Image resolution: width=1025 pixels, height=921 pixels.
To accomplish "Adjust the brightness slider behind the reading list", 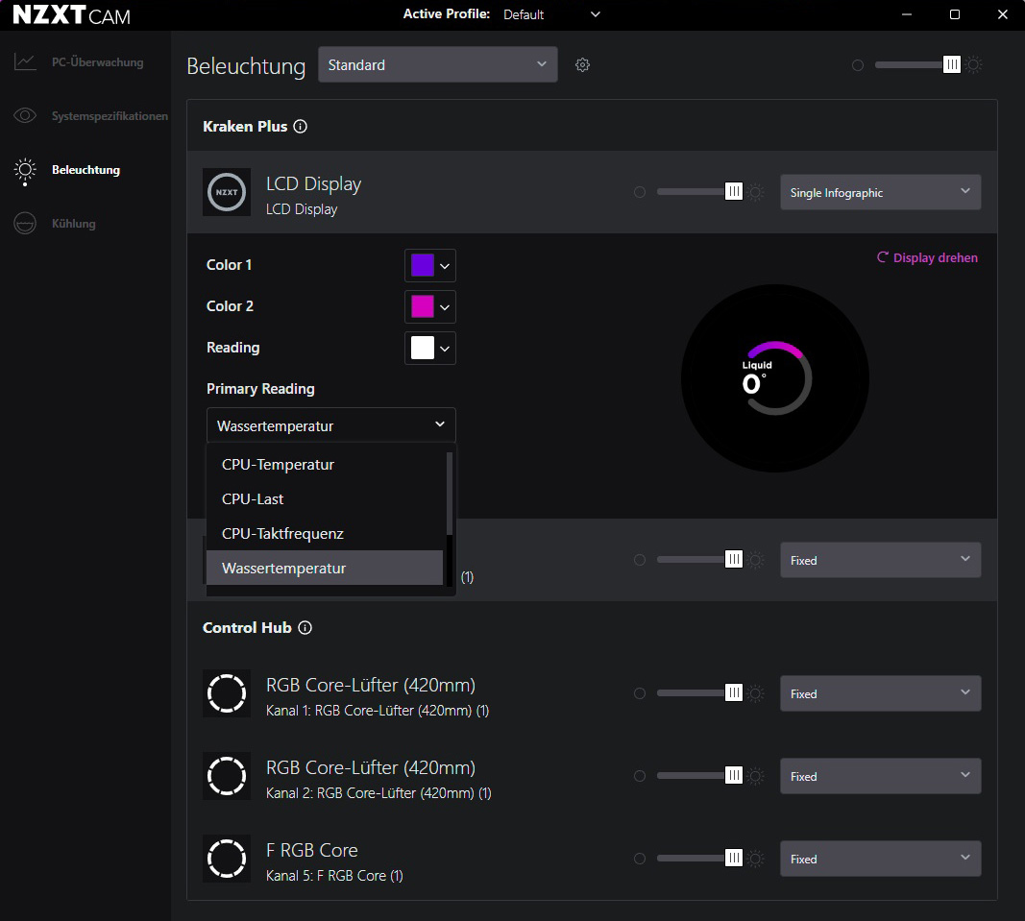I will pos(734,560).
